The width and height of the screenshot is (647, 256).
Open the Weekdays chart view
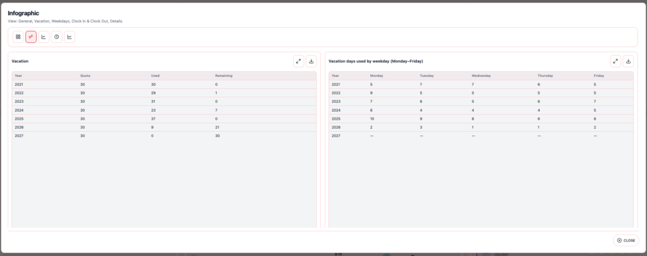(x=44, y=37)
